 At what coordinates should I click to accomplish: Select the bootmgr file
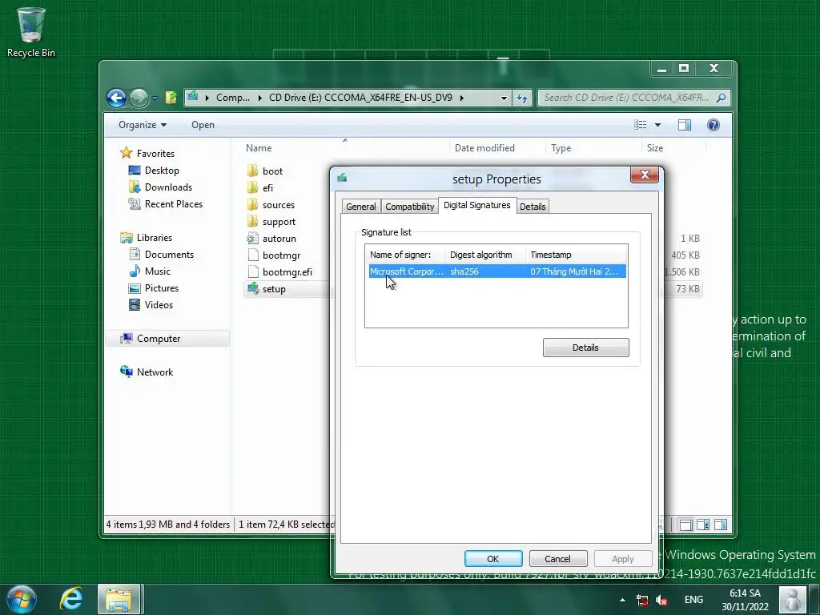point(274,255)
